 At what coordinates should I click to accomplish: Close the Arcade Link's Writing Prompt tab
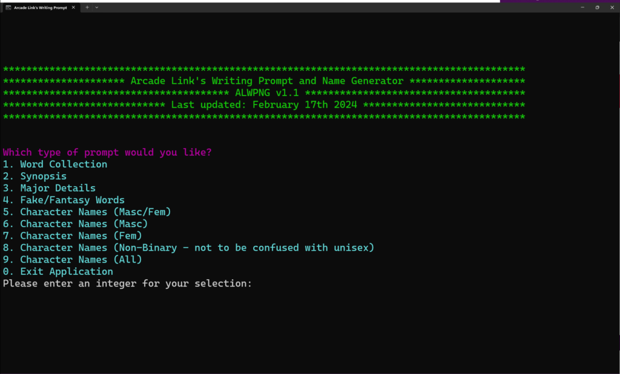(73, 7)
